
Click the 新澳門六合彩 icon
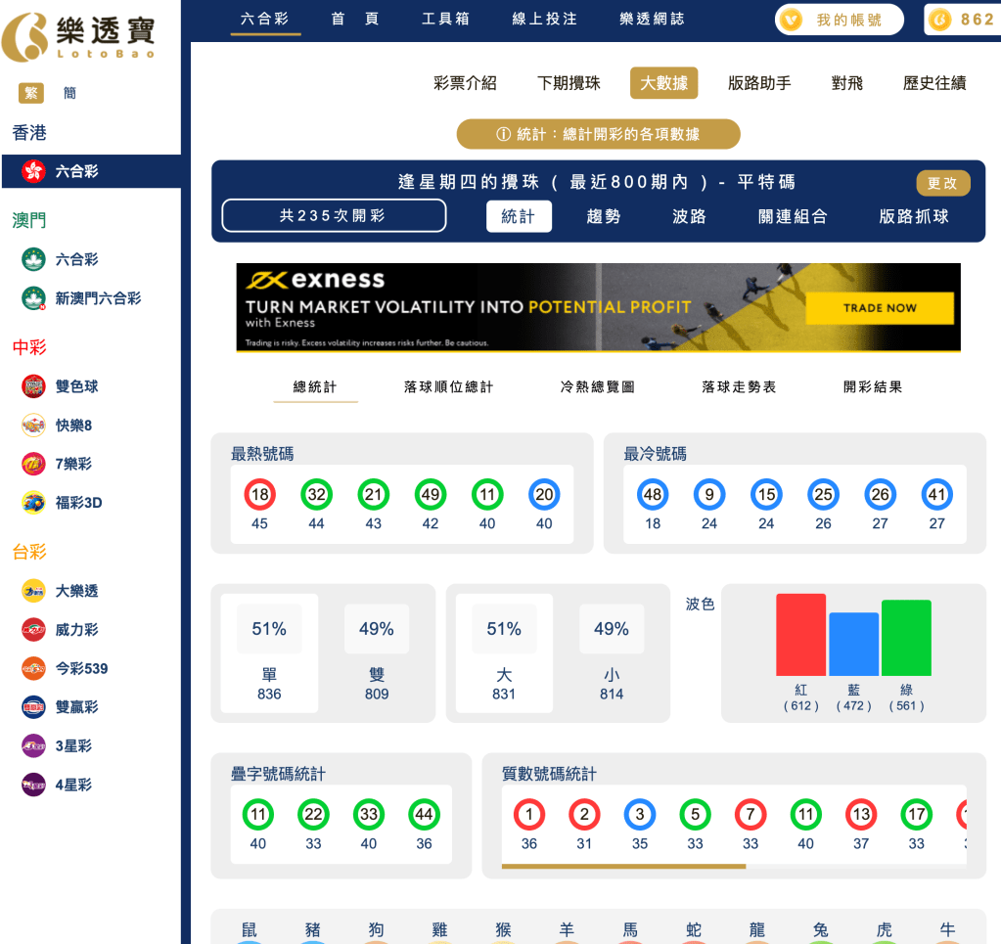coord(33,297)
